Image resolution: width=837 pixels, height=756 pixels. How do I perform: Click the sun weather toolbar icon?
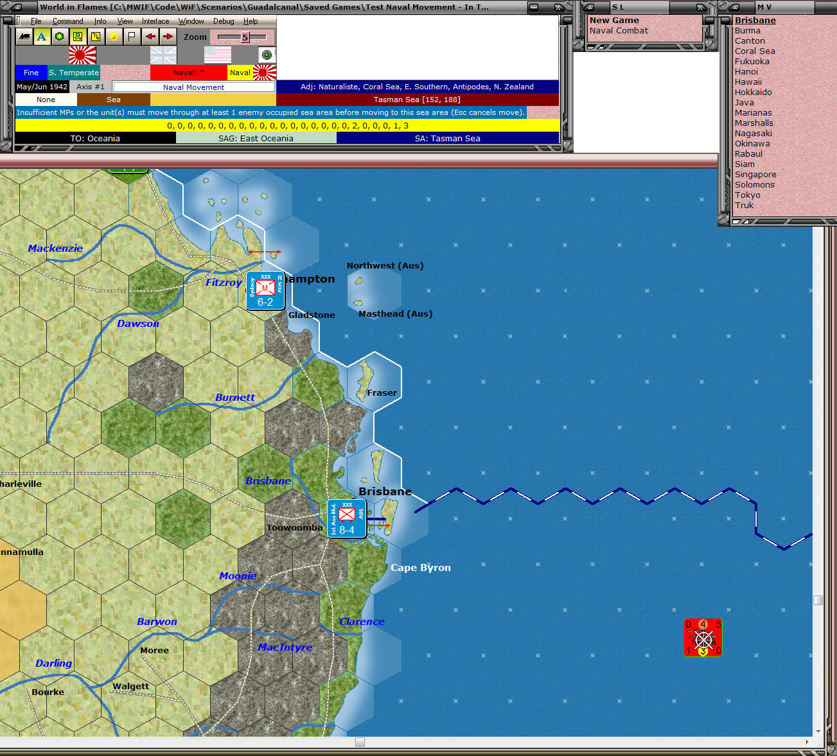pos(113,37)
